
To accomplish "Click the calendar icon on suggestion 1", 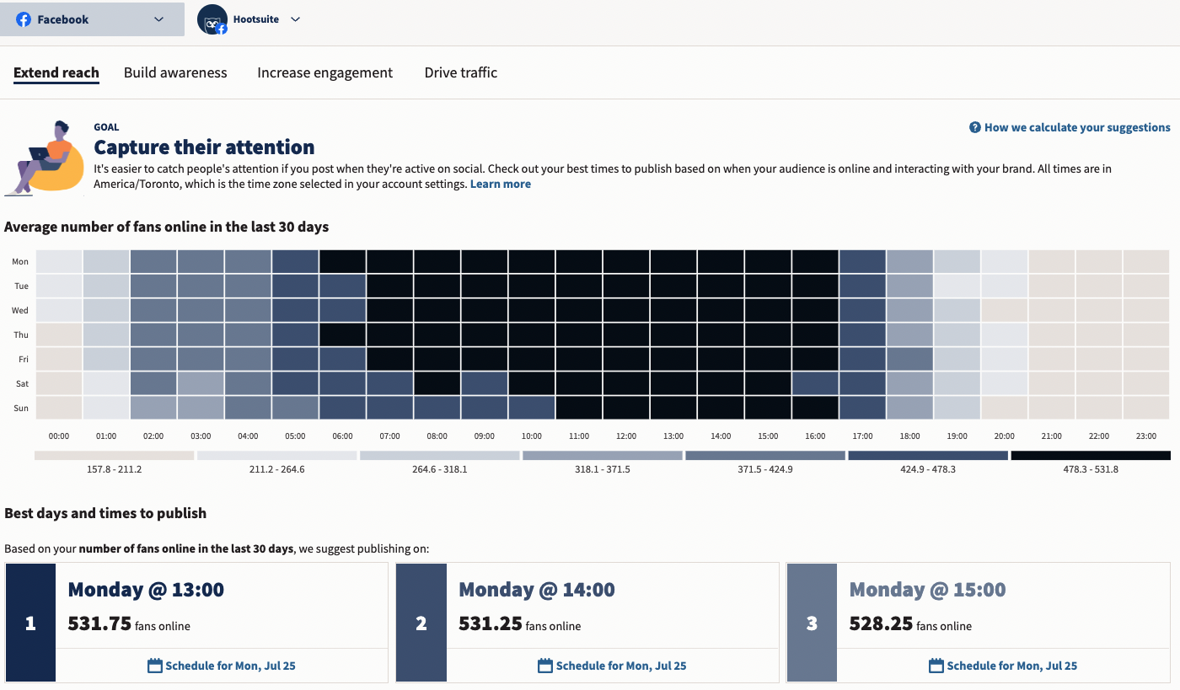I will click(155, 665).
